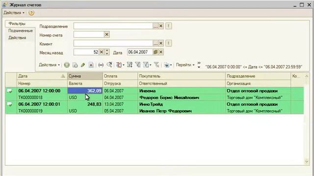Open dropdown arrow next to list mode icon
The image size is (314, 176).
pos(124,65)
